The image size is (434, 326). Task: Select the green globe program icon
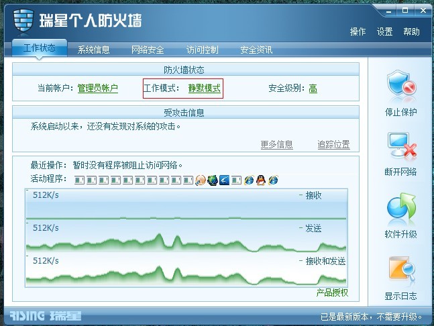(x=213, y=180)
